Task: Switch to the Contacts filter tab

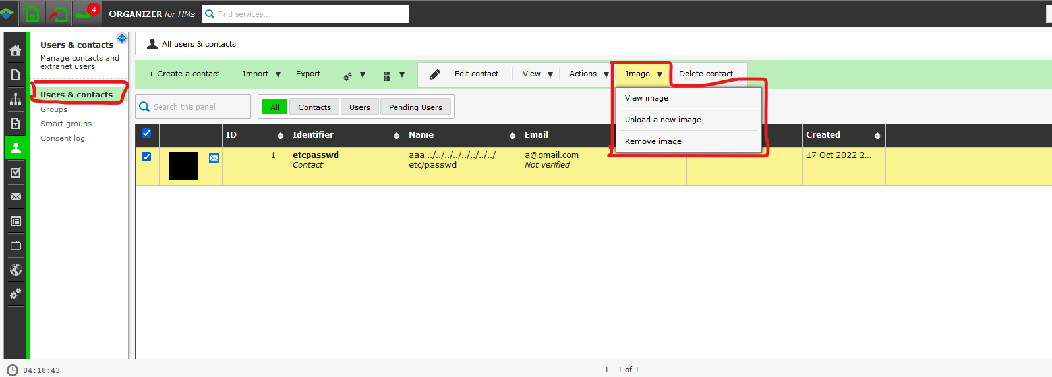Action: [x=314, y=107]
